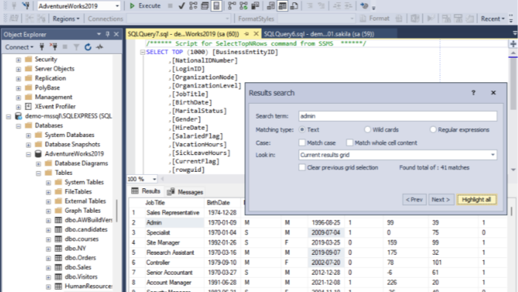Open the Connect dropdown in Object Explorer
518x292 pixels.
[19, 47]
